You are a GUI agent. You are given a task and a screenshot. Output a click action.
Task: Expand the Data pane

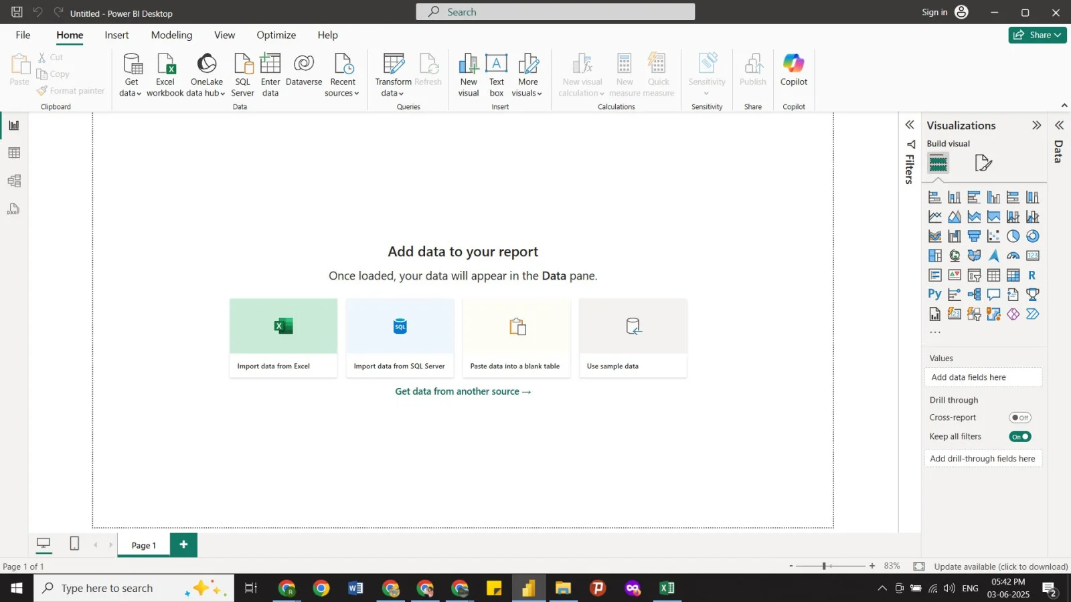1060,125
